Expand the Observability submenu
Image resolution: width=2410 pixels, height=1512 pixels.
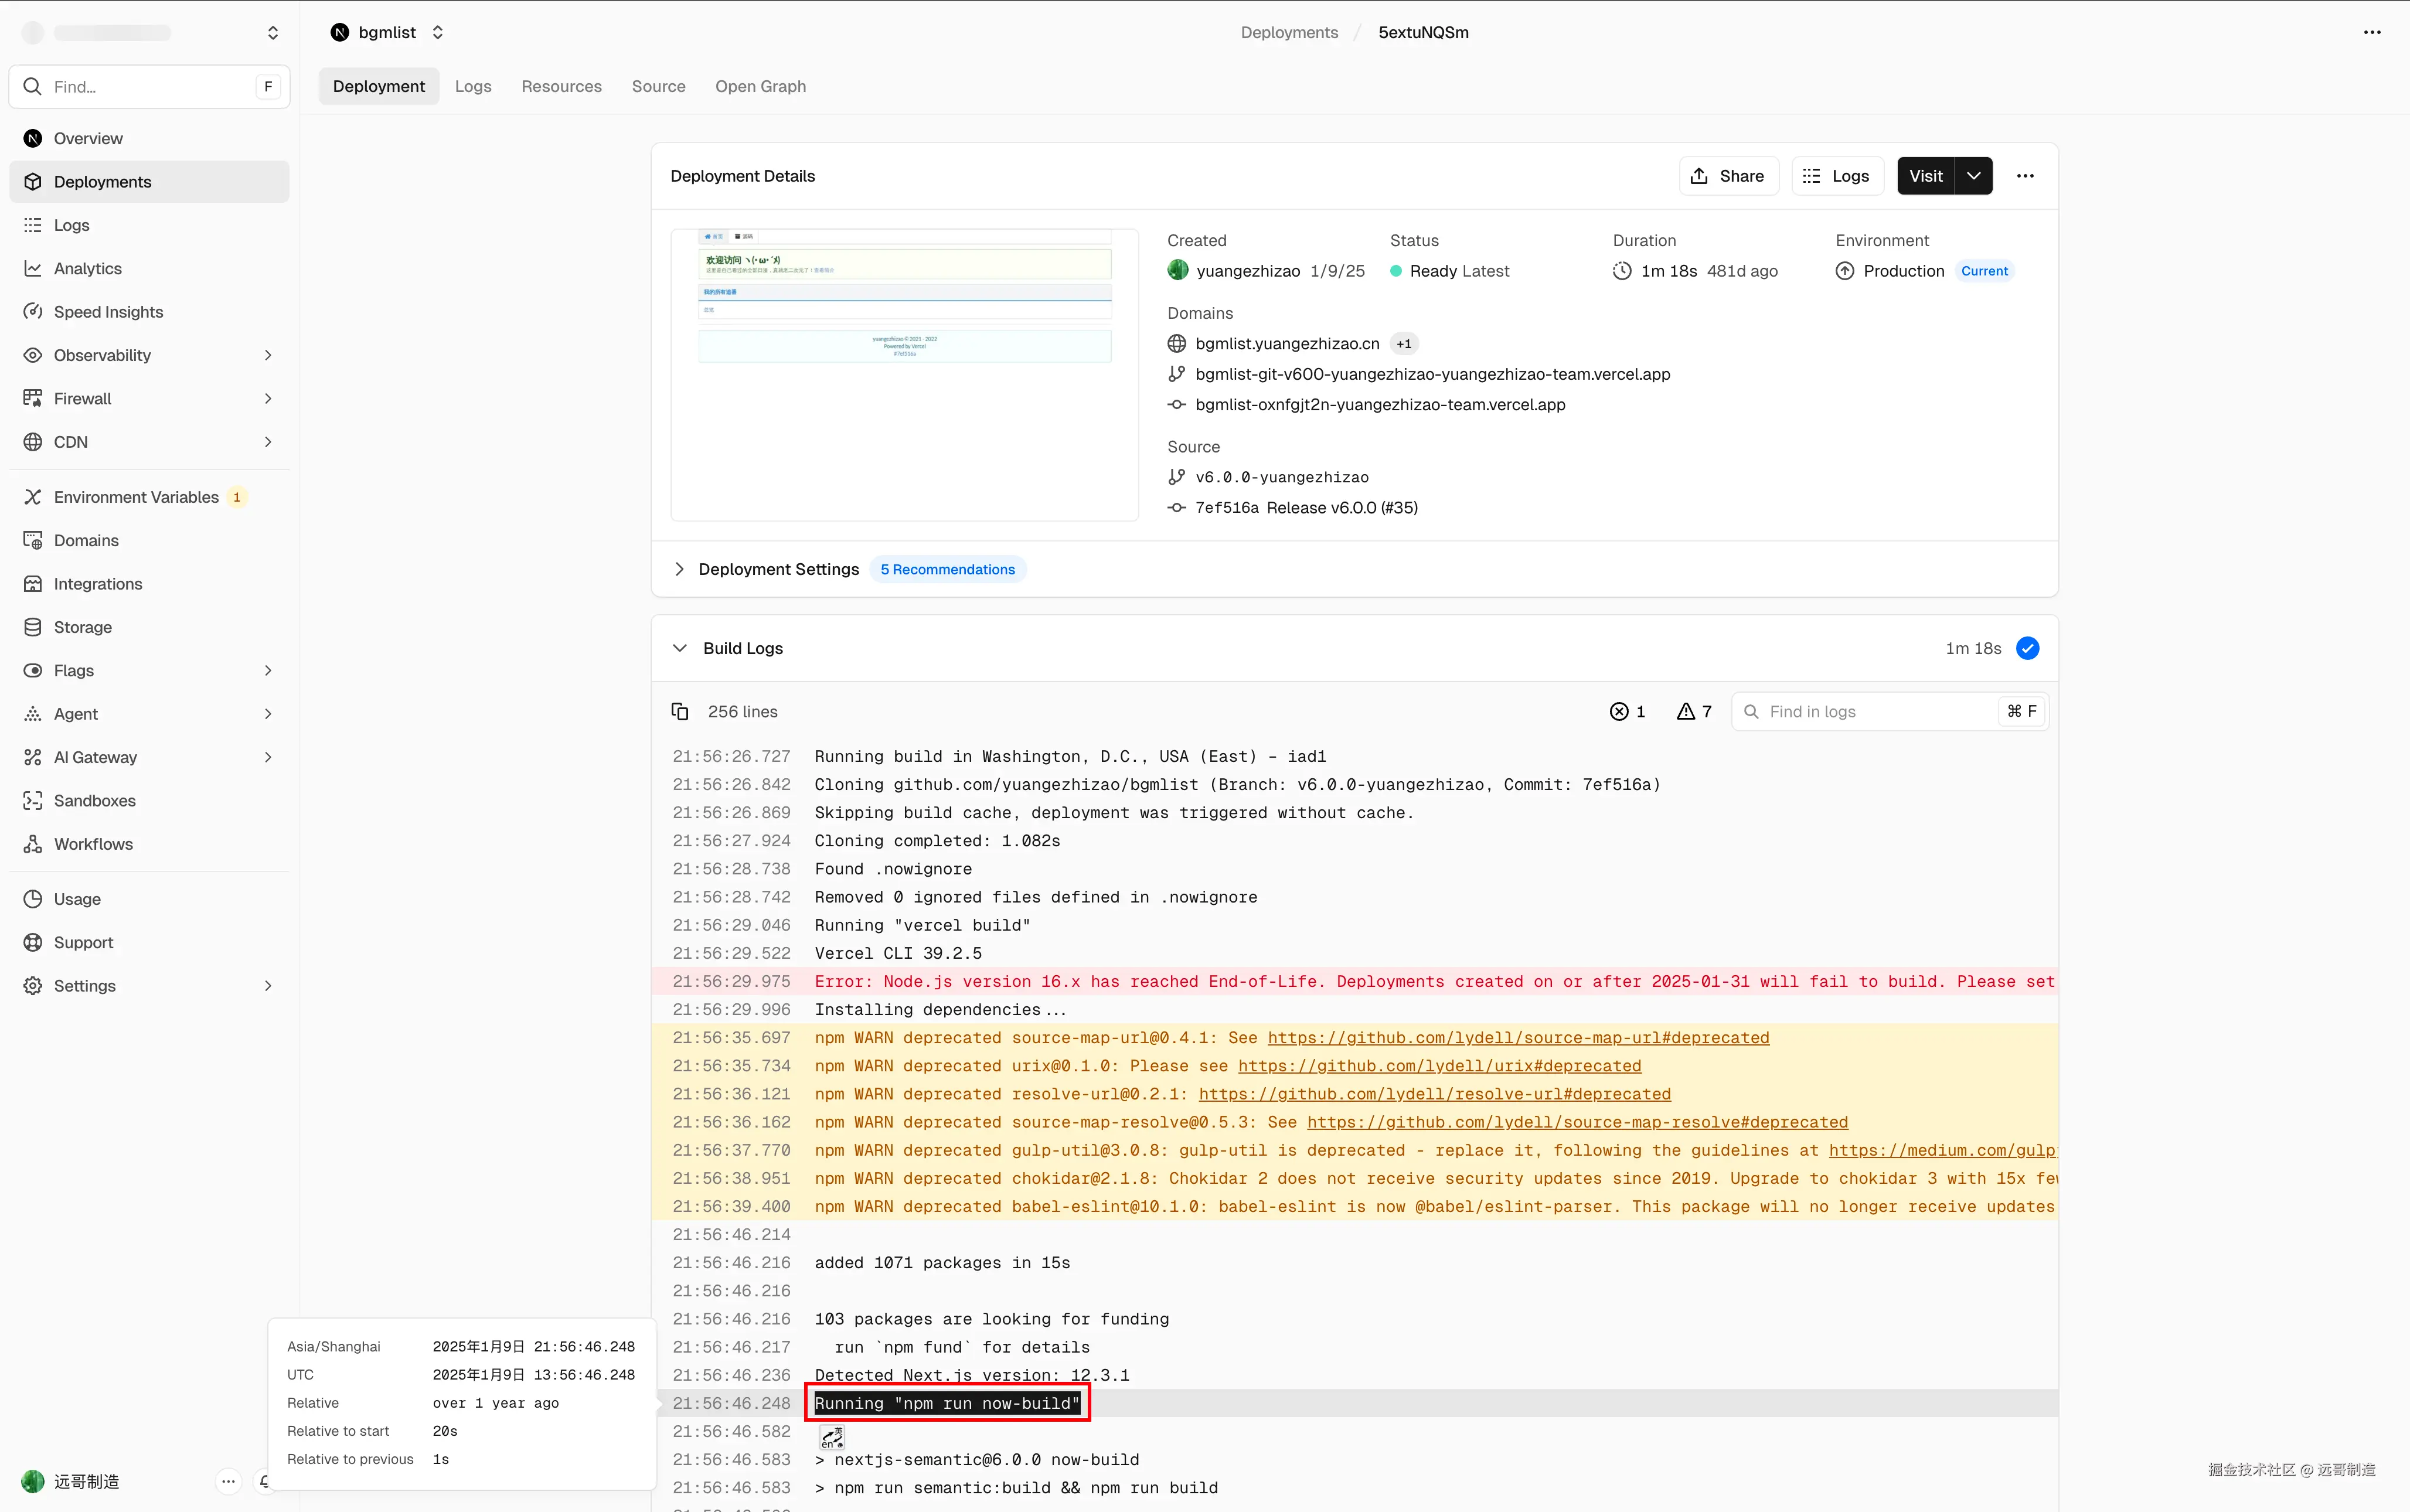pos(268,355)
